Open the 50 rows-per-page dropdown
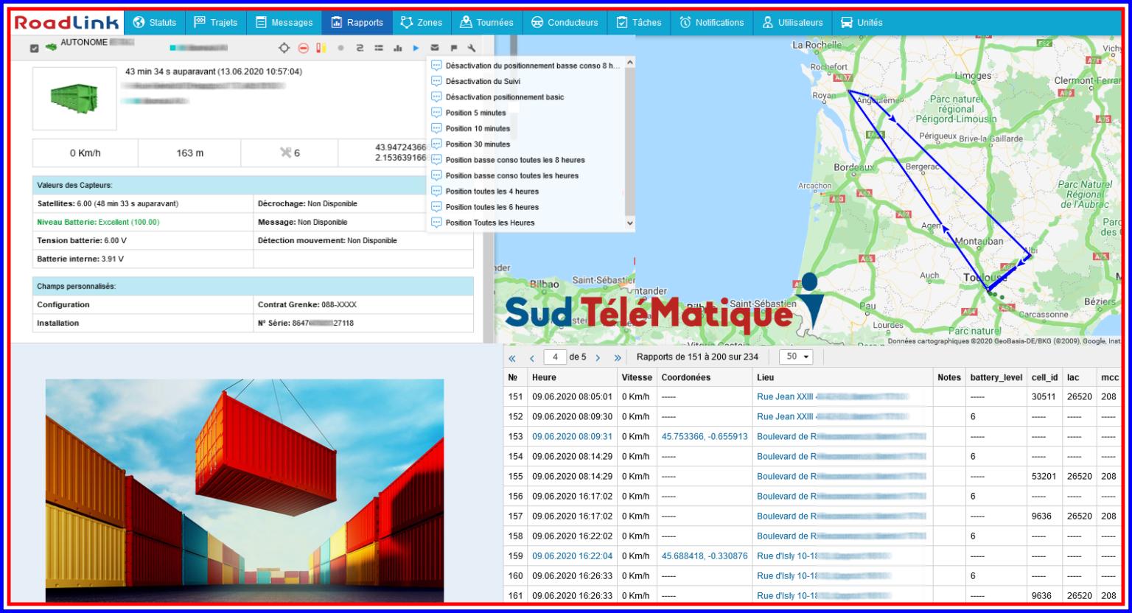1132x613 pixels. tap(795, 357)
